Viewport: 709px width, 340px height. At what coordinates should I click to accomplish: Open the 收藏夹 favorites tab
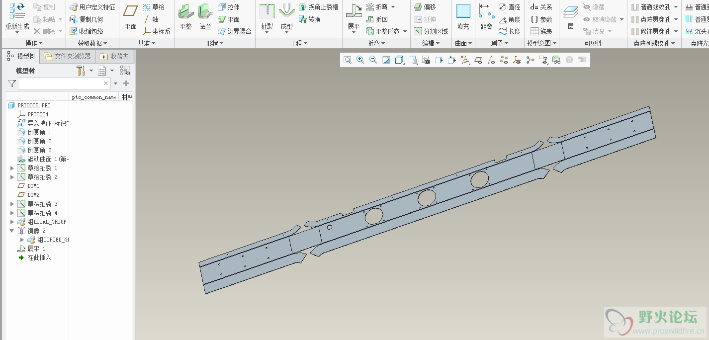[x=114, y=56]
